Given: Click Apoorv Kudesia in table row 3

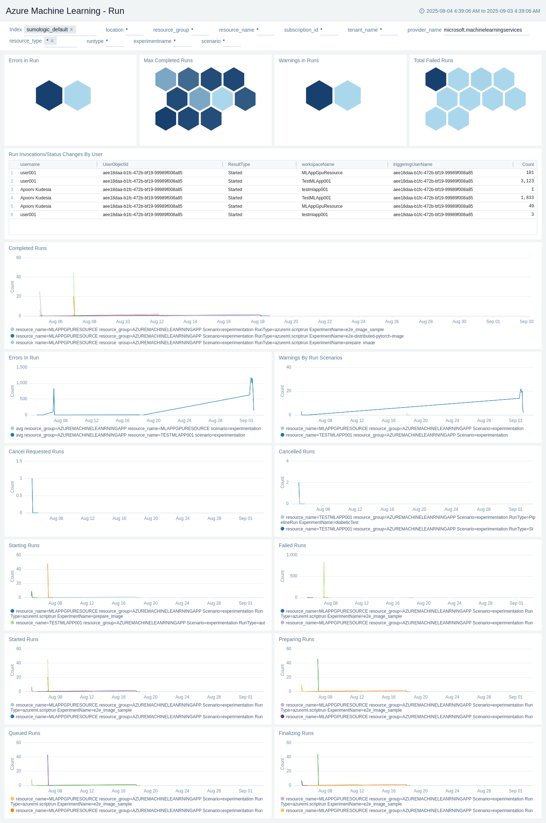Looking at the screenshot, I should tap(36, 190).
